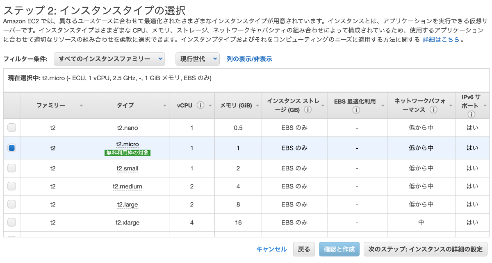Click info icon beside ネットワークパフォーマンス header
492x263 pixels.
coord(433,110)
